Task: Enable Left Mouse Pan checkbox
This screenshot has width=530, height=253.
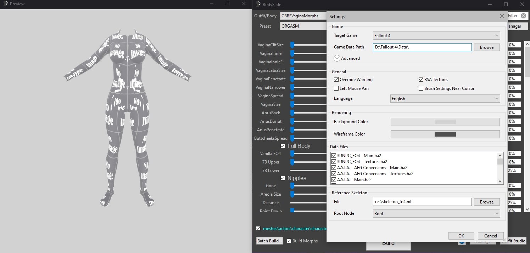Action: [x=336, y=88]
